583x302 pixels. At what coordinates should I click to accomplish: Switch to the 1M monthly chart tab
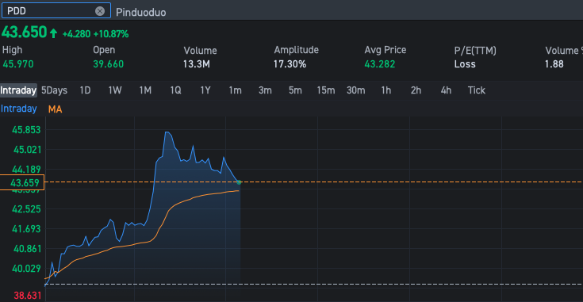tap(145, 90)
